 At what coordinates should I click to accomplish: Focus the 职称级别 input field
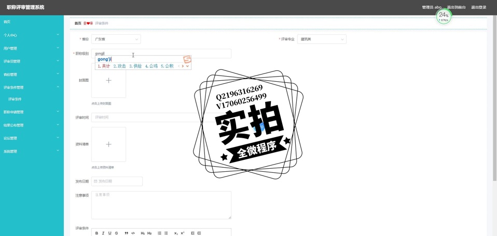coord(161,53)
